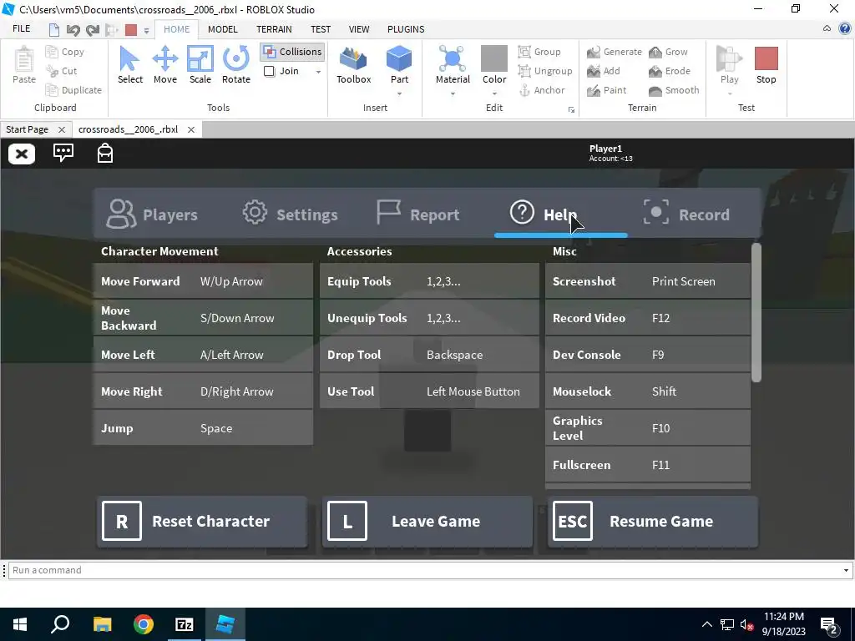Click the red stop square in quick access

131,29
